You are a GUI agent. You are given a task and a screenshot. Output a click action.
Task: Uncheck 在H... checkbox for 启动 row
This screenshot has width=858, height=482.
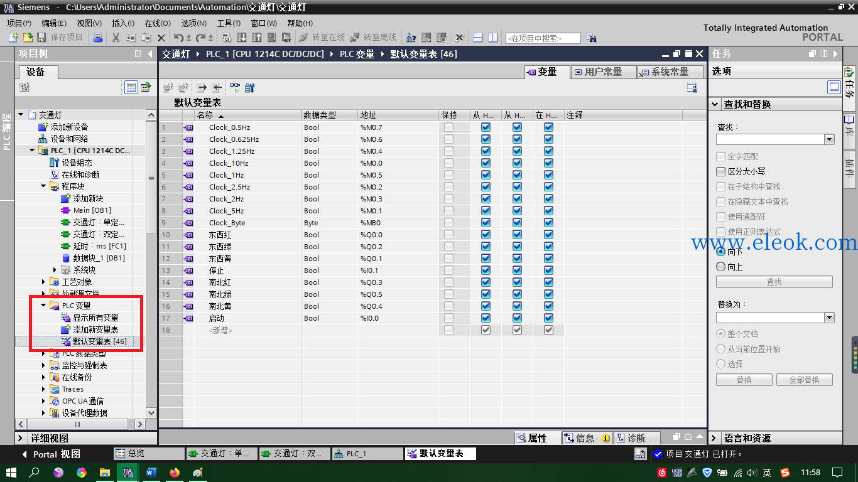[x=548, y=318]
